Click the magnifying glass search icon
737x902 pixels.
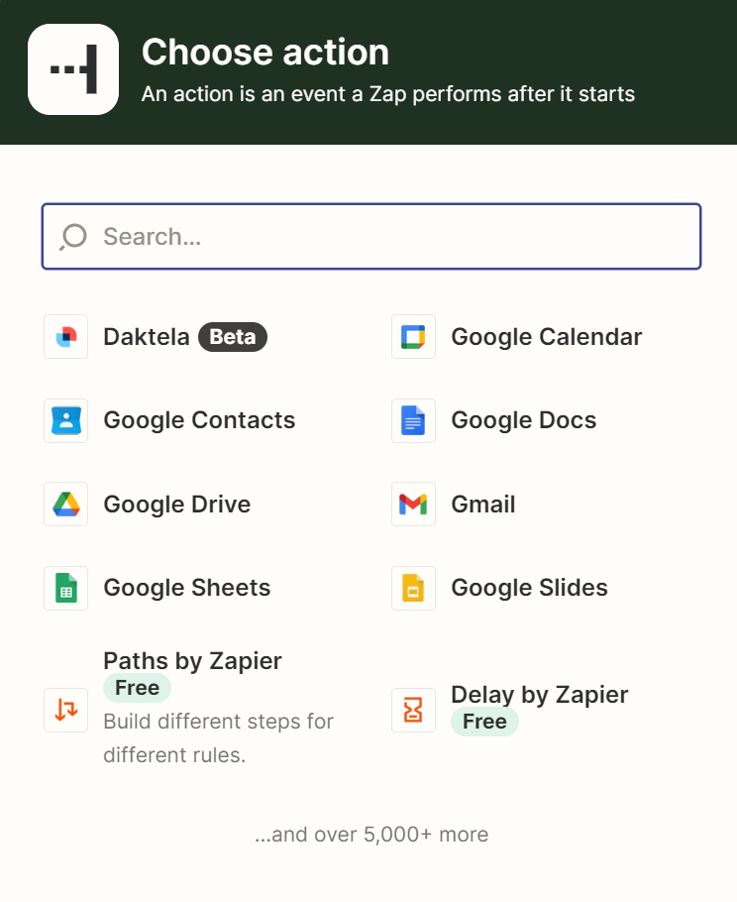point(73,237)
